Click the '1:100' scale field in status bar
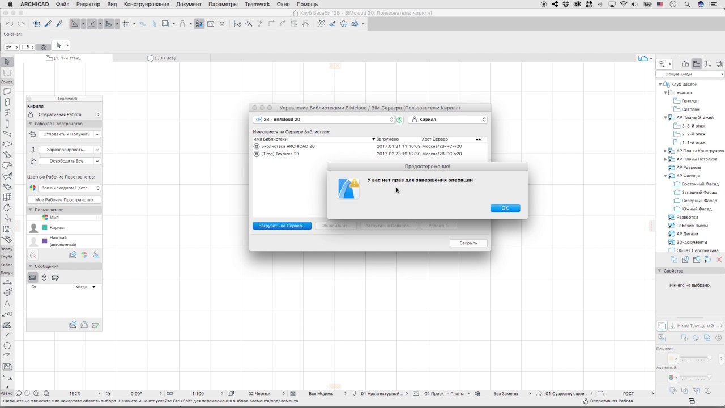The height and width of the screenshot is (408, 725). click(198, 393)
